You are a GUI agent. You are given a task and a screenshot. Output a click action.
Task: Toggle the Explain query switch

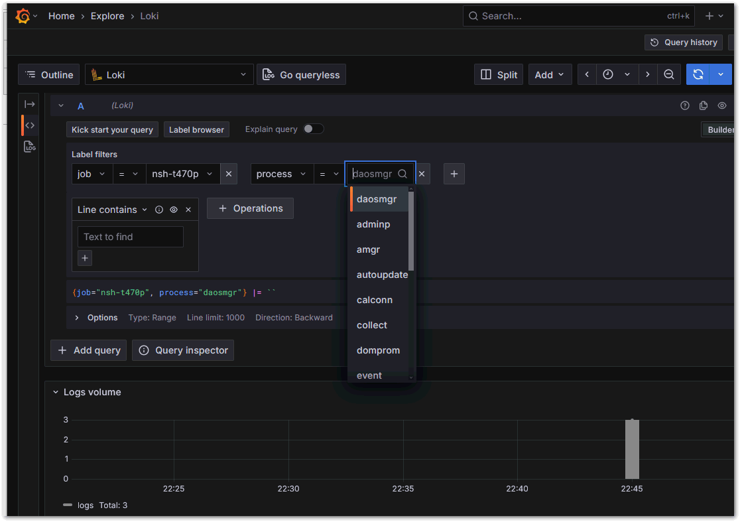pos(312,129)
